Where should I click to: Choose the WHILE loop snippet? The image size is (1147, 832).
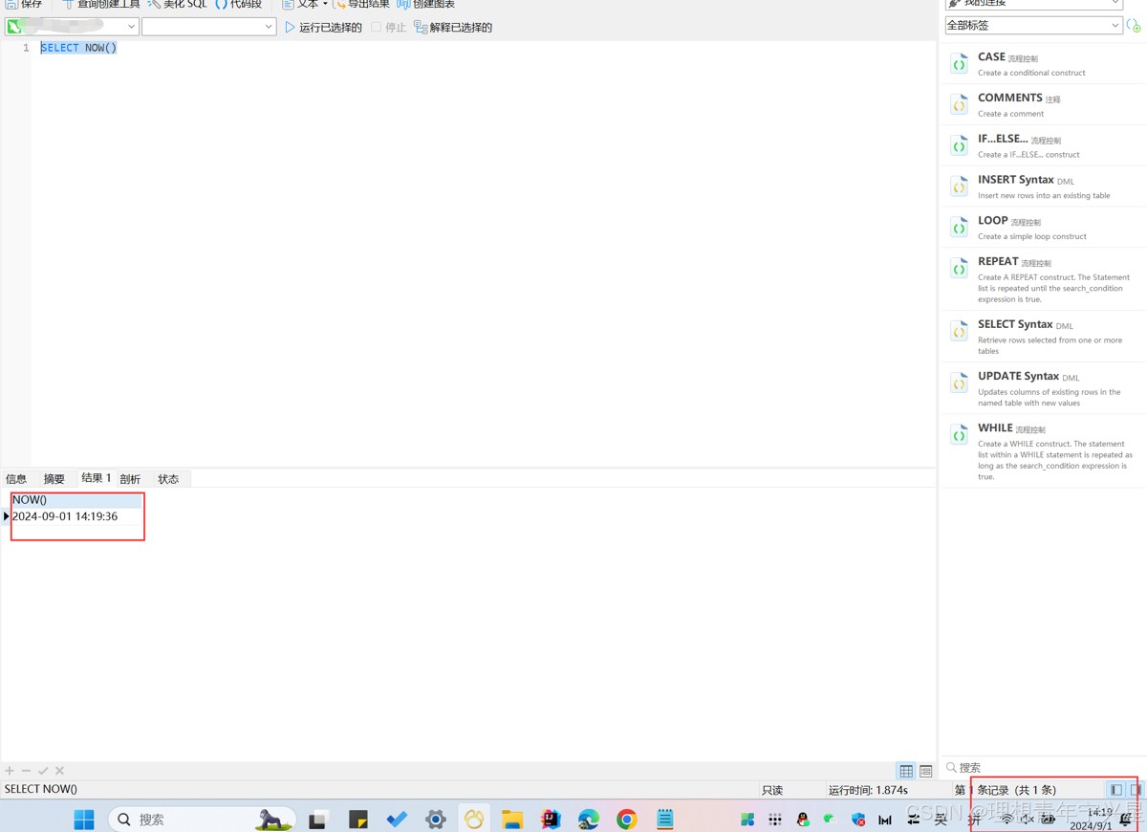[x=1043, y=451]
